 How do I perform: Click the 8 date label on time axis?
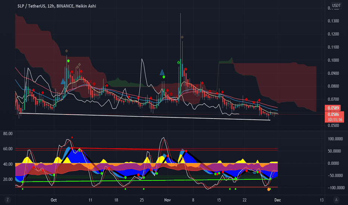(193, 200)
